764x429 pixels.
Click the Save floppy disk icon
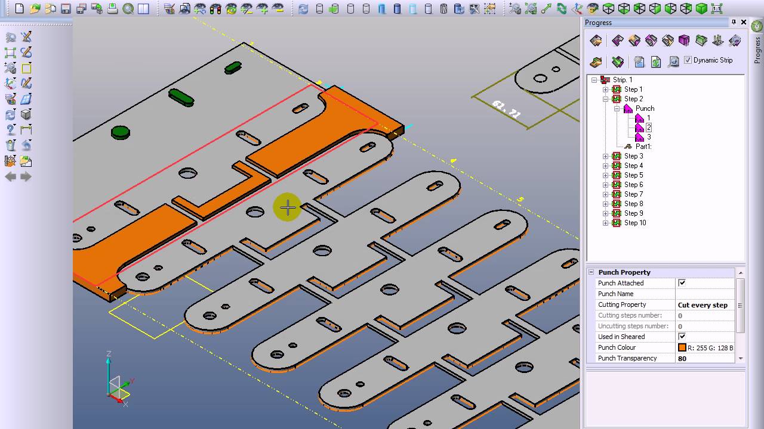click(66, 8)
